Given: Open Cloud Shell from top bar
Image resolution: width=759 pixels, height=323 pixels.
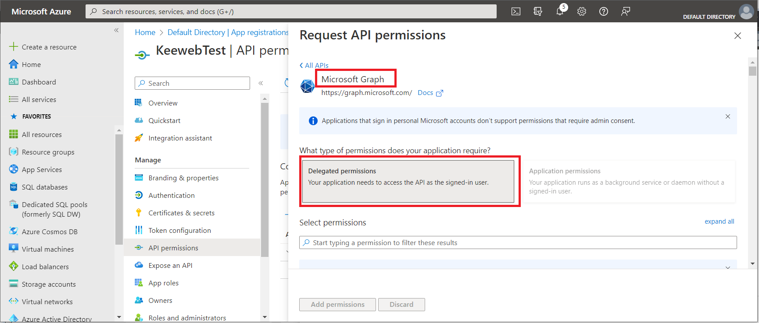Looking at the screenshot, I should coord(516,11).
